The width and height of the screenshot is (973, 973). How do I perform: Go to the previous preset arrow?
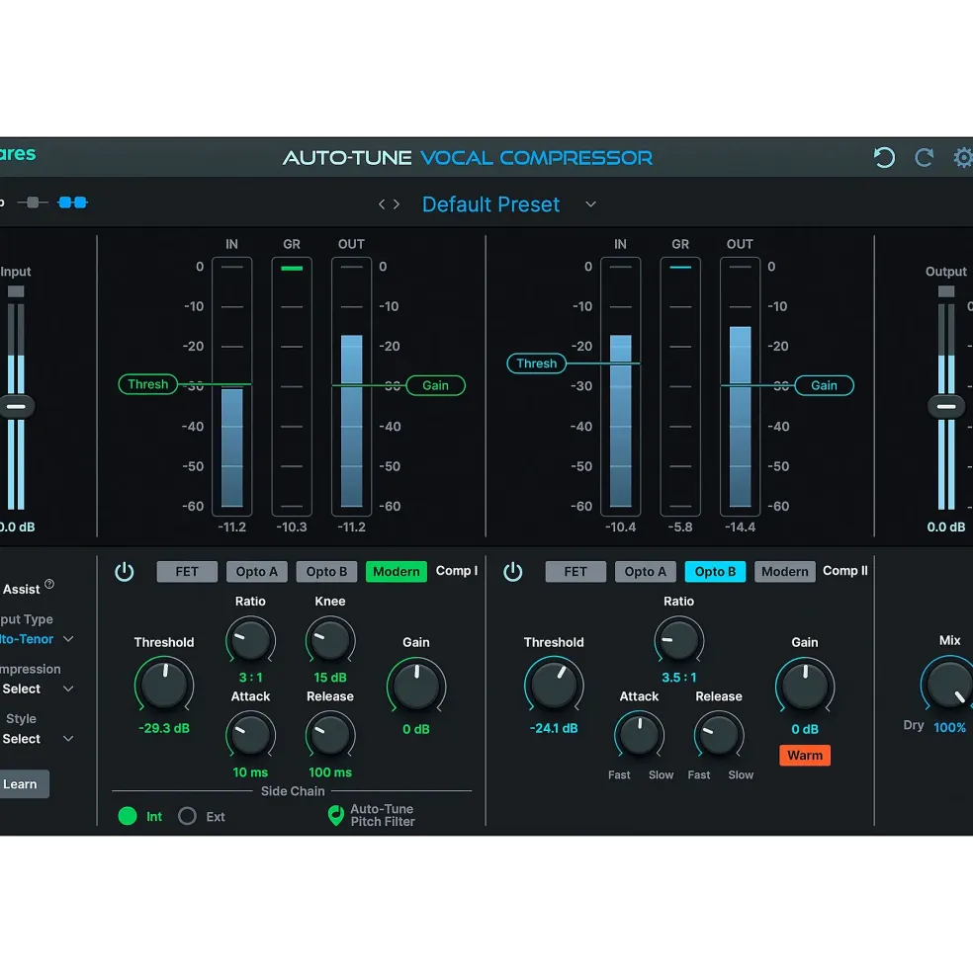point(382,204)
